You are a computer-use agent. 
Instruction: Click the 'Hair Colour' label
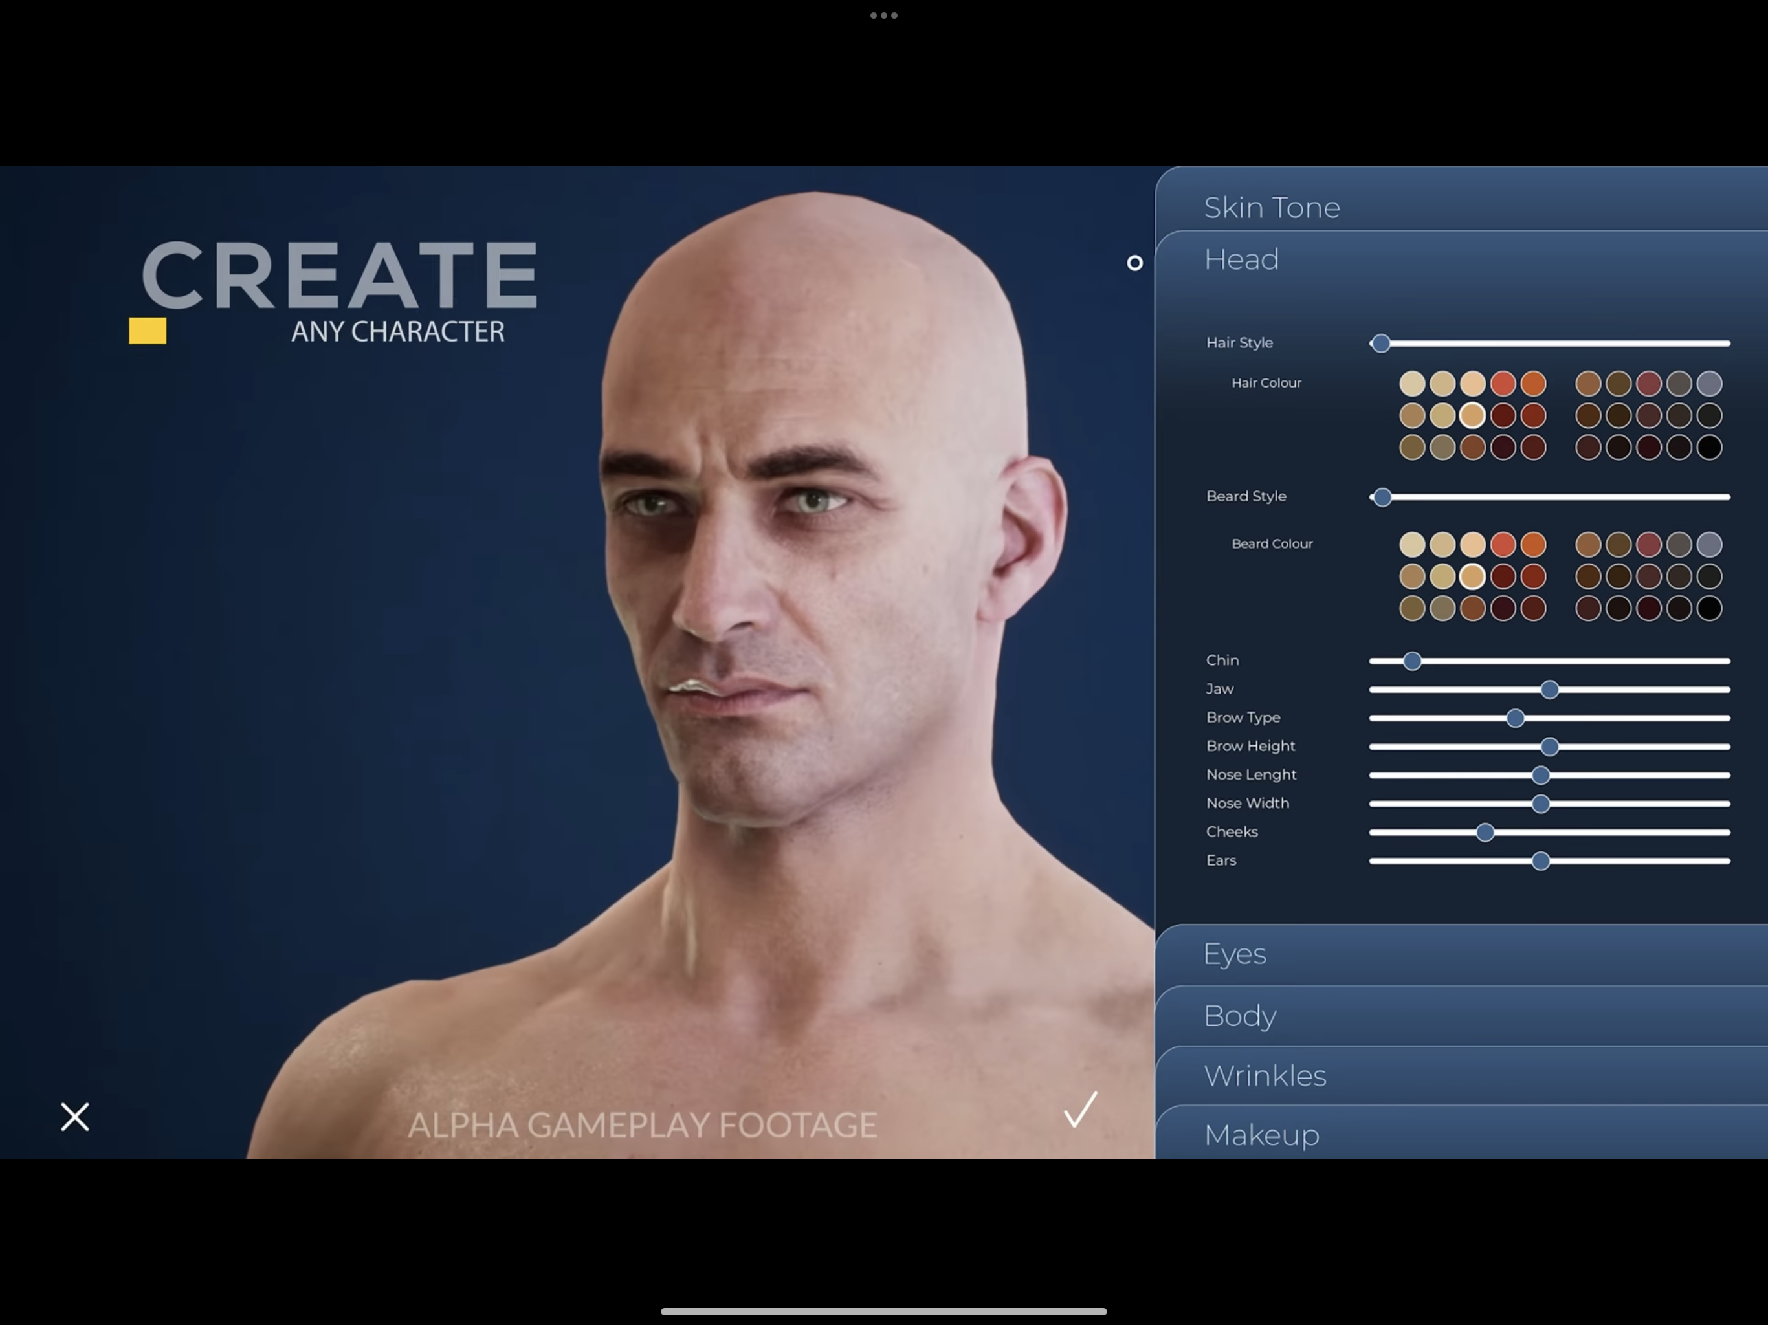(1266, 383)
